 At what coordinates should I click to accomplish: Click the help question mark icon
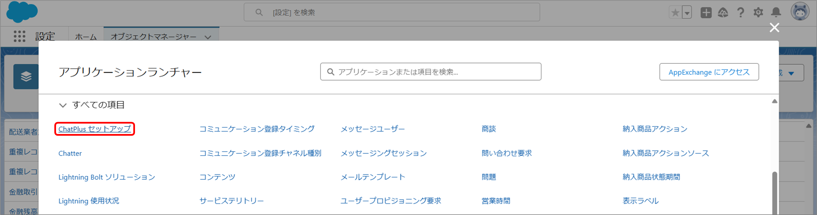pos(741,13)
